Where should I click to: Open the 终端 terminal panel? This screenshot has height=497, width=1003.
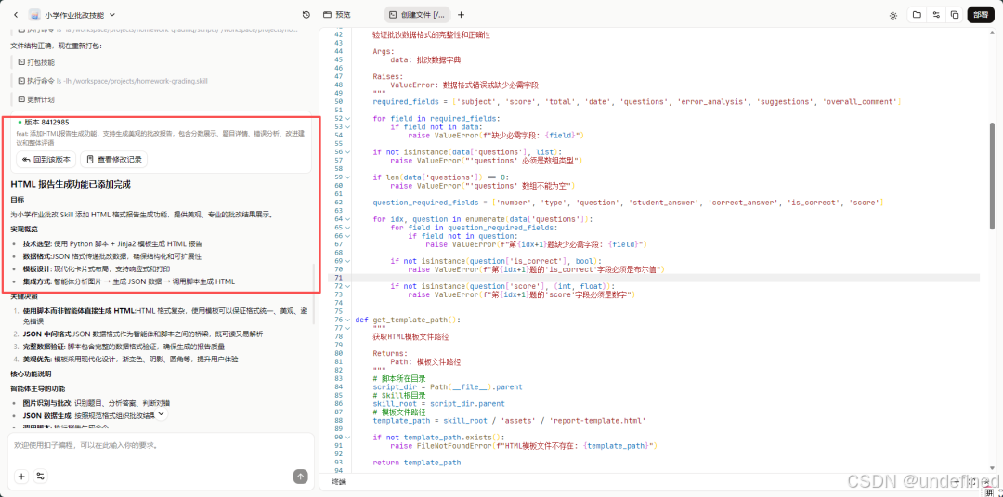tap(338, 481)
